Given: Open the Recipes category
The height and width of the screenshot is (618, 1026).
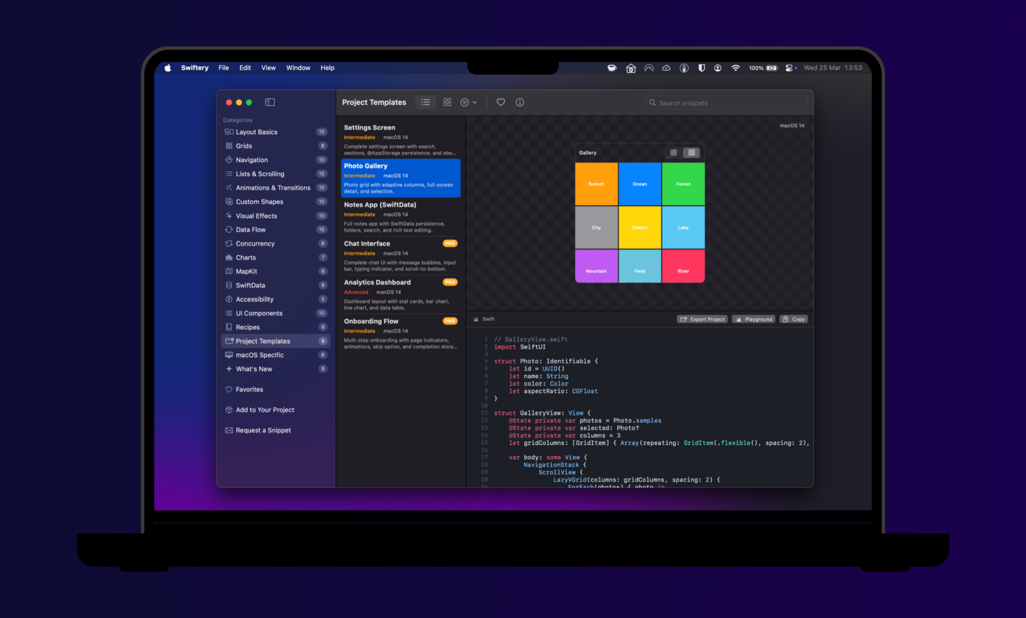Looking at the screenshot, I should [276, 327].
